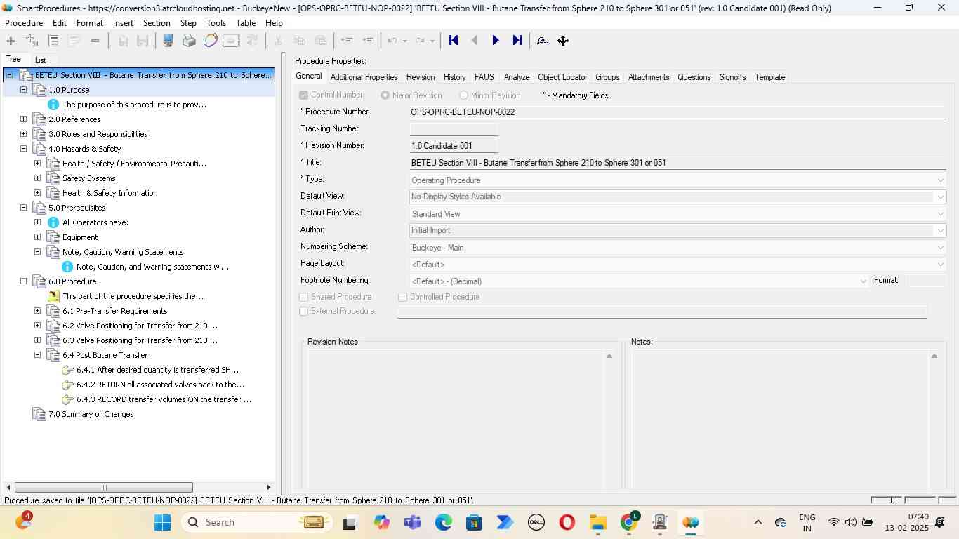Click the colorful ring toolbar icon

point(210,41)
